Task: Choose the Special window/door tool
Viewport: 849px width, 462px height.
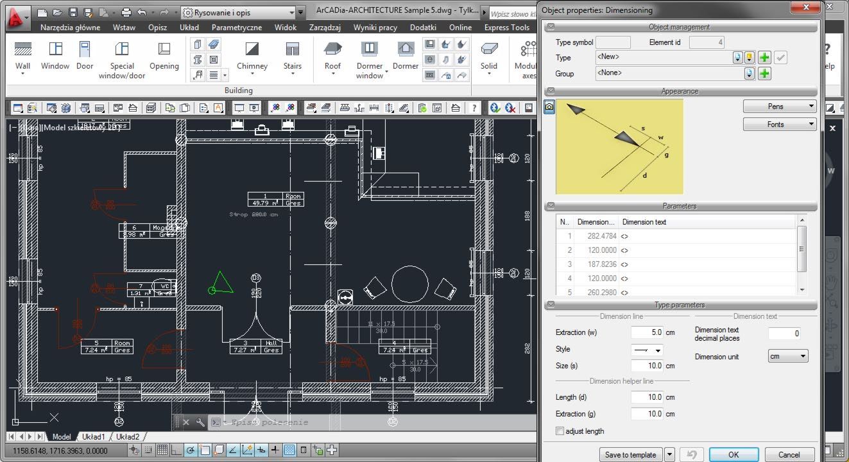Action: point(122,59)
